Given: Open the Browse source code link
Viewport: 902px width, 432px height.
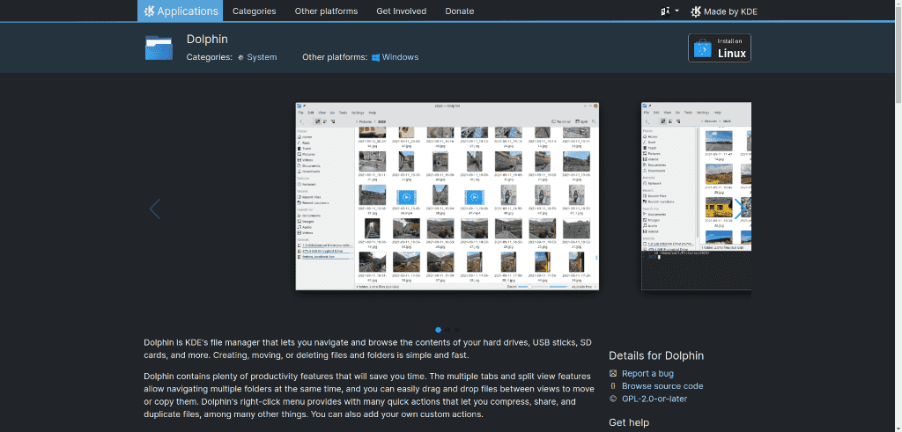Looking at the screenshot, I should (662, 386).
